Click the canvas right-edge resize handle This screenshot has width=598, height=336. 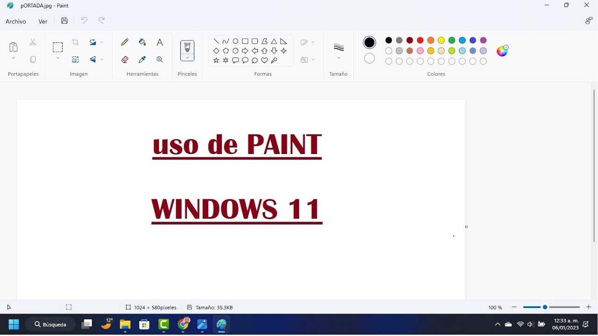coord(466,227)
